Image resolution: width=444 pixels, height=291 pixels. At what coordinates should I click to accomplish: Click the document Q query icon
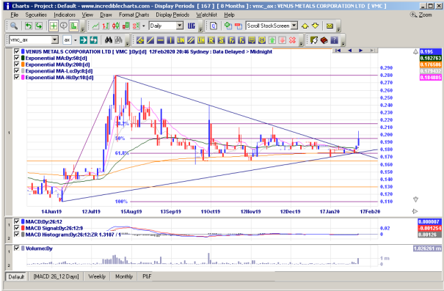(x=214, y=26)
